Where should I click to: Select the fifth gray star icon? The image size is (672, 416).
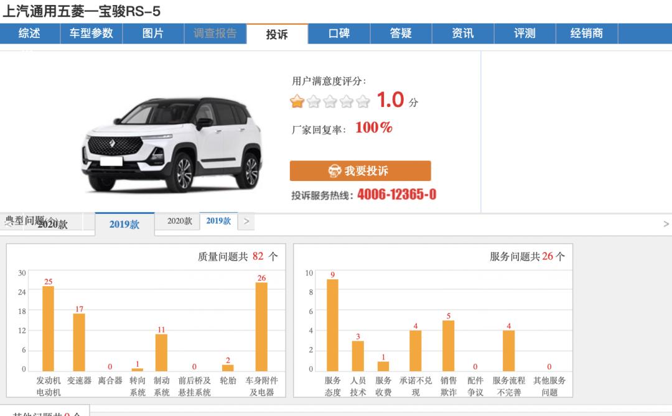click(x=363, y=100)
